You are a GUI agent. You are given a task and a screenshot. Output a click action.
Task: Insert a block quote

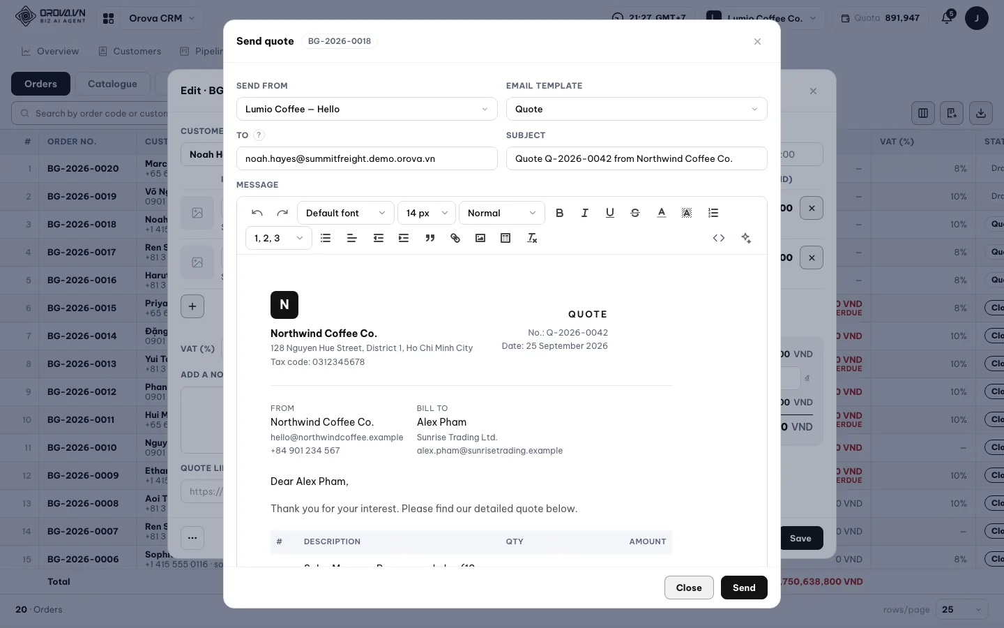pos(430,238)
